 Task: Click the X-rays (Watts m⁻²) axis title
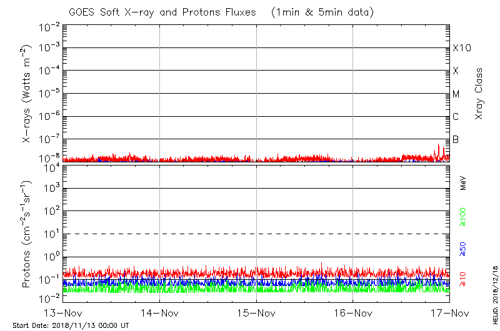[x=27, y=94]
